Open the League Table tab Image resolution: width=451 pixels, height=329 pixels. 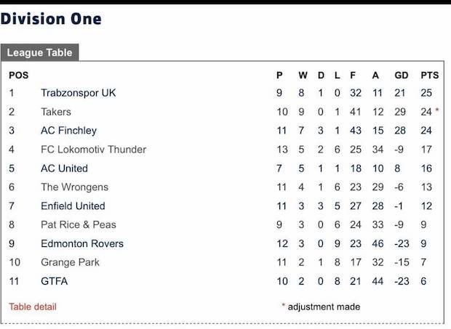point(40,52)
